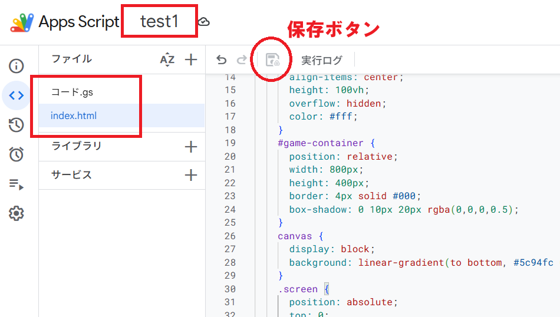Undo the last edit

pyautogui.click(x=222, y=60)
